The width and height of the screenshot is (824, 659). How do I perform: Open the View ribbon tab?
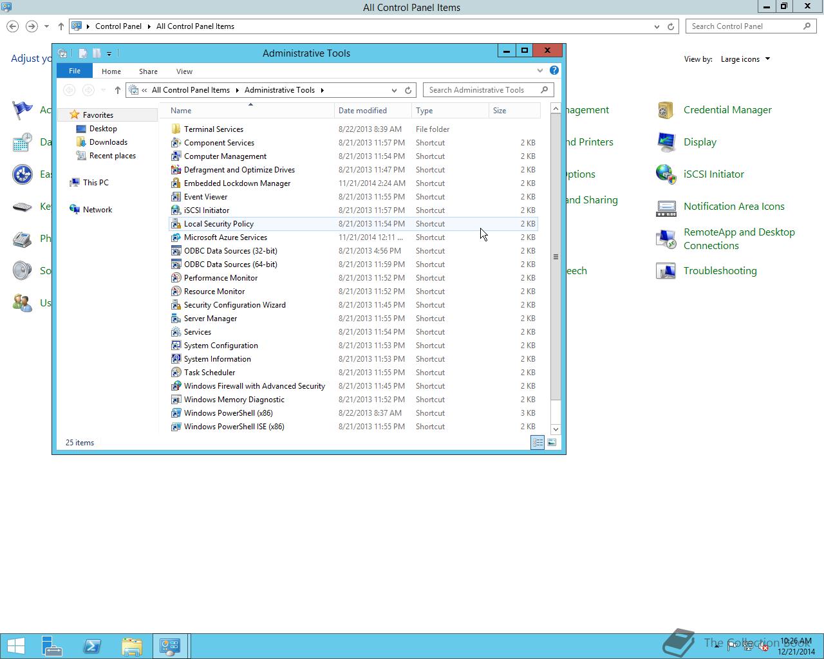[184, 71]
